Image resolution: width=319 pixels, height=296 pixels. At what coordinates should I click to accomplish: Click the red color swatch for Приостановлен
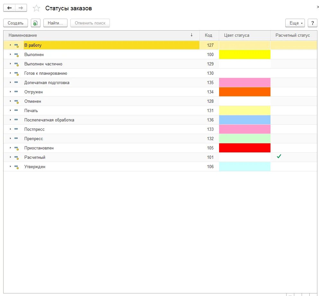[x=245, y=148]
